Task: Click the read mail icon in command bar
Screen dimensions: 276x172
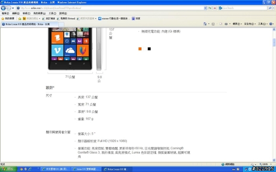Action: [x=221, y=24]
